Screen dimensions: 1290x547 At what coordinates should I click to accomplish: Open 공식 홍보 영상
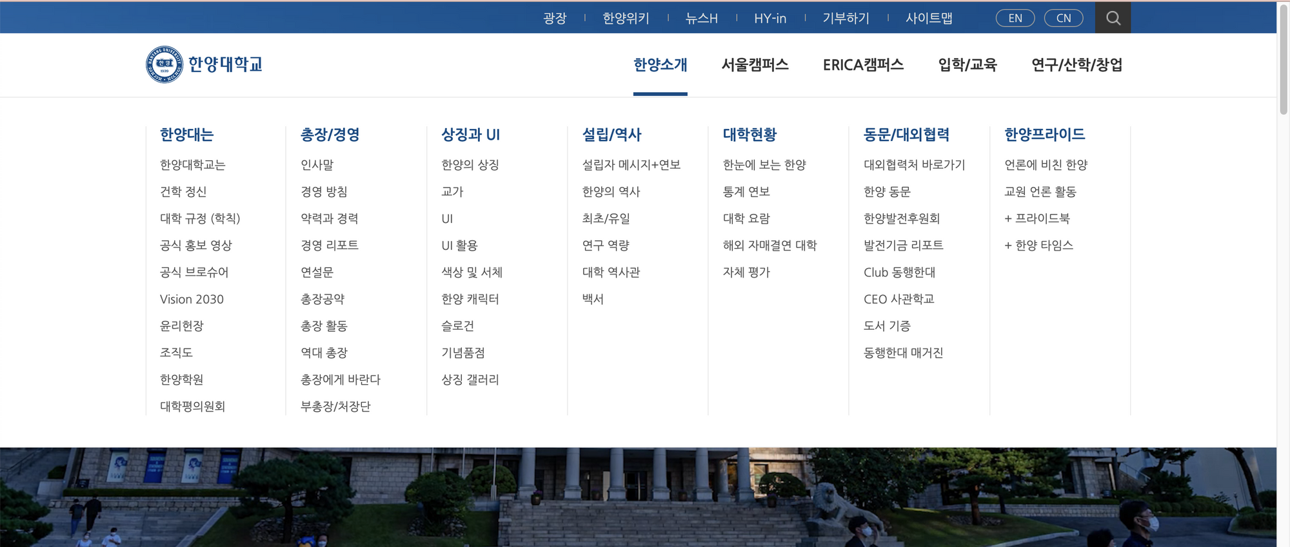(196, 245)
